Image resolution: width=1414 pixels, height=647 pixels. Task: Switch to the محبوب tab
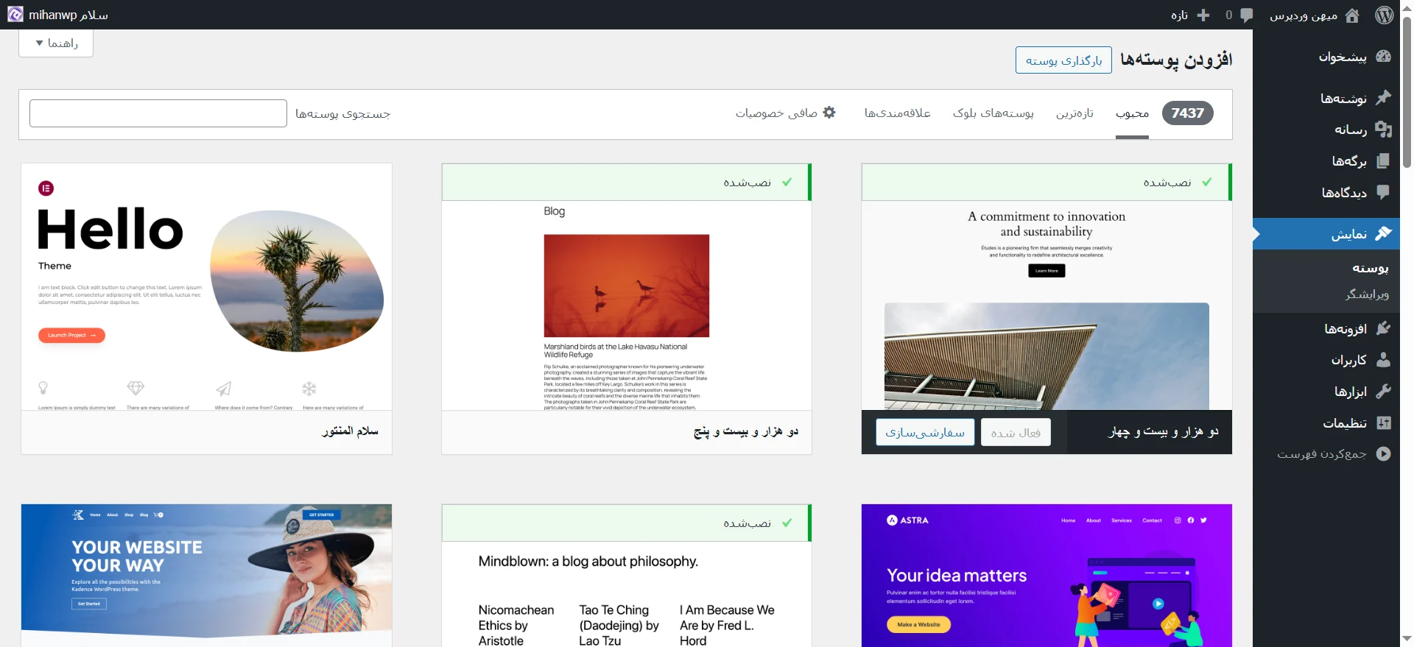[x=1132, y=113]
